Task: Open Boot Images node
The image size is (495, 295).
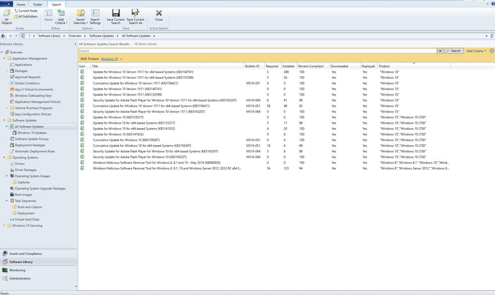Action: pos(23,195)
